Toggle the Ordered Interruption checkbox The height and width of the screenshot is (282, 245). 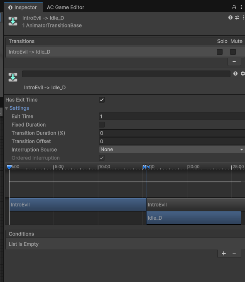click(102, 158)
